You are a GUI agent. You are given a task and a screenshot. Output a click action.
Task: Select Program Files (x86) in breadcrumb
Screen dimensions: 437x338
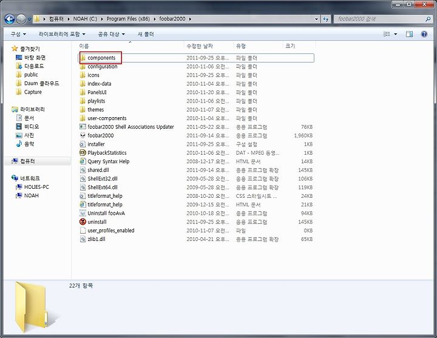point(128,19)
